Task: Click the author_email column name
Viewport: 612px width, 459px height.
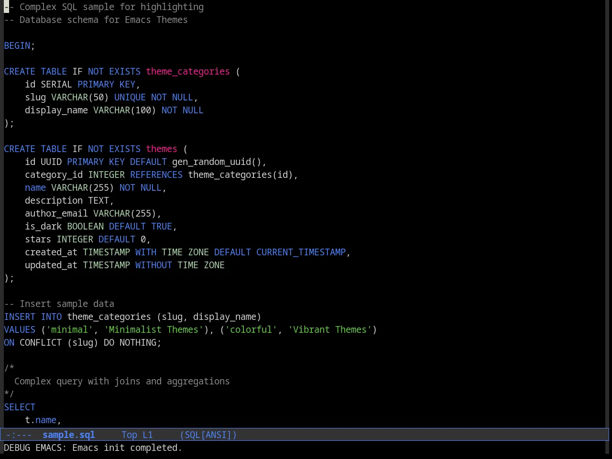Action: [x=56, y=213]
